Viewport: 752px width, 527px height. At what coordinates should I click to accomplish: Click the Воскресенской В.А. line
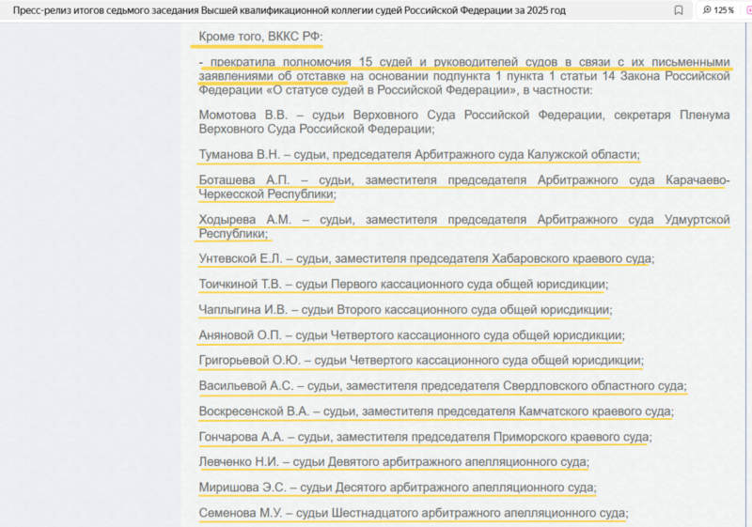click(x=436, y=411)
